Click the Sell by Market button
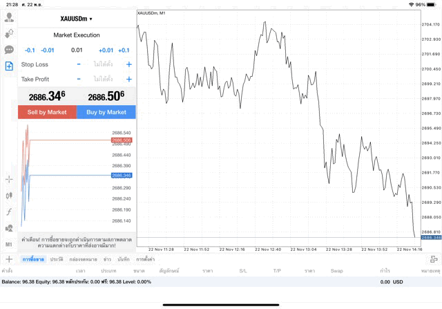The height and width of the screenshot is (309, 442). tap(47, 112)
